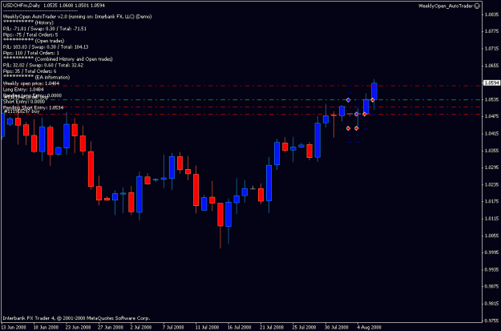Click the (EA information) section heading
Viewport: 501px width, 331px height.
pos(52,77)
